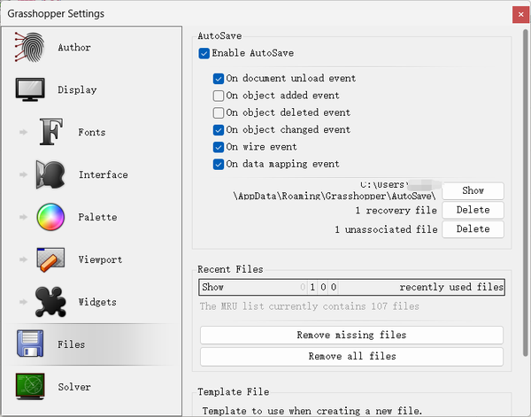531x417 pixels.
Task: Uncheck On wire event option
Action: pos(219,147)
